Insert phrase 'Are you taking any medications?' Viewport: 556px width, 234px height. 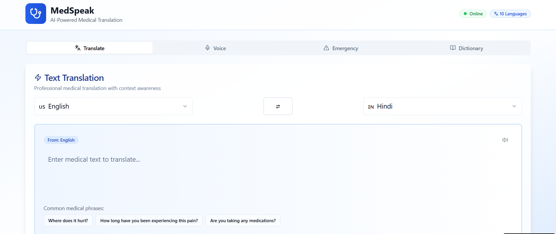[243, 220]
